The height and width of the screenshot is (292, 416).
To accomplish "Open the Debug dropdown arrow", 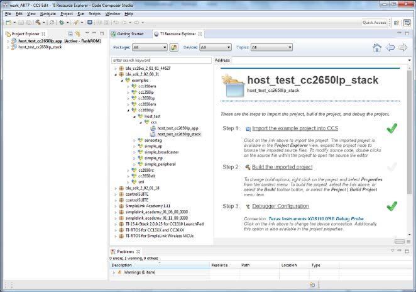I will click(67, 23).
